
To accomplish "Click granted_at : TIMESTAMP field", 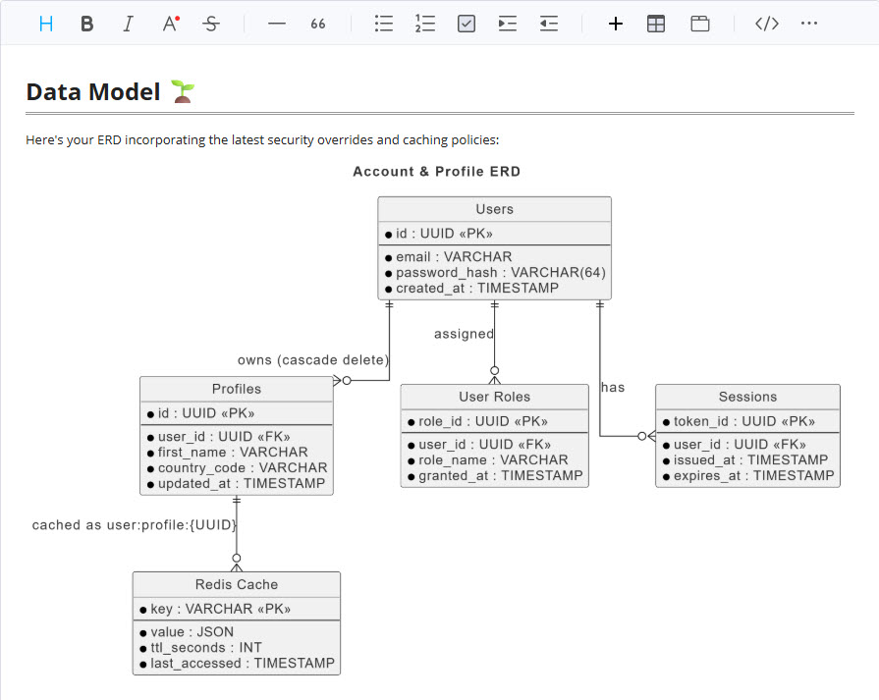I will (496, 476).
